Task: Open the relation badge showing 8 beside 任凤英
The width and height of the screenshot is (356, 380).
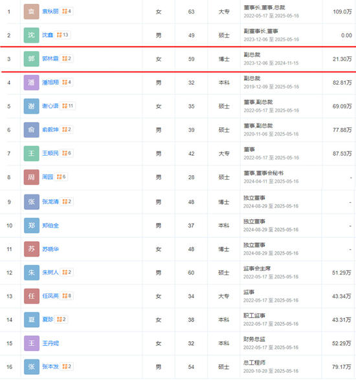Action: tap(67, 296)
